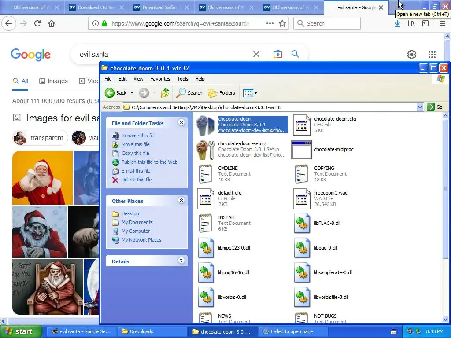Open the Firefox hamburger menu
451x338 pixels.
[x=442, y=24]
